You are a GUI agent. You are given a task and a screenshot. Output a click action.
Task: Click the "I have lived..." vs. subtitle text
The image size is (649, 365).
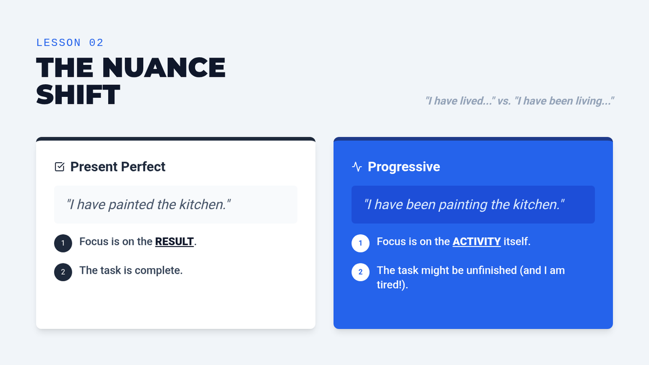tap(519, 101)
